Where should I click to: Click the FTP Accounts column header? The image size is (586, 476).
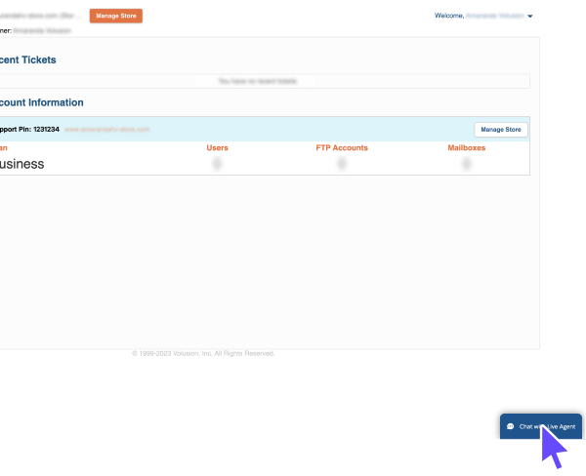point(342,147)
